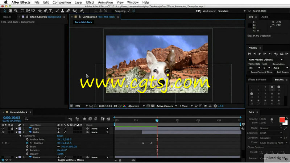Click the current-time indicator in the timeline
Image resolution: width=290 pixels, height=163 pixels.
click(157, 121)
